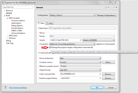Switch to the Main tab
Viewport: 138px width, 93px height.
[41, 23]
